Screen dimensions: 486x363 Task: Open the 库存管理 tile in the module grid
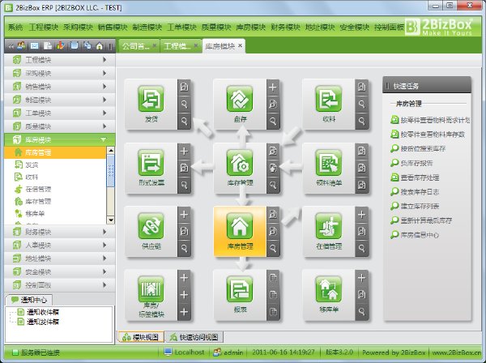tap(240, 163)
